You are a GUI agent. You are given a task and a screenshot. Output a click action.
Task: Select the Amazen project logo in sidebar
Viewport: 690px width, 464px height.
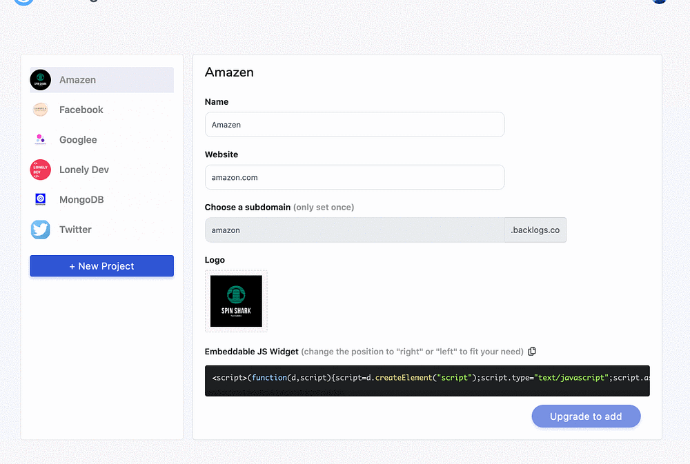[x=41, y=80]
